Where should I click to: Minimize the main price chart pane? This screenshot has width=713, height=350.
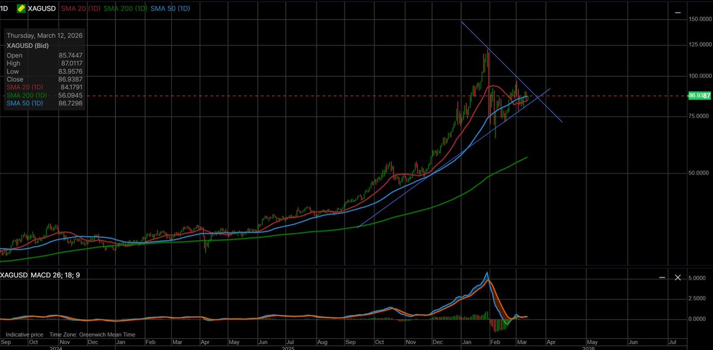(x=678, y=12)
